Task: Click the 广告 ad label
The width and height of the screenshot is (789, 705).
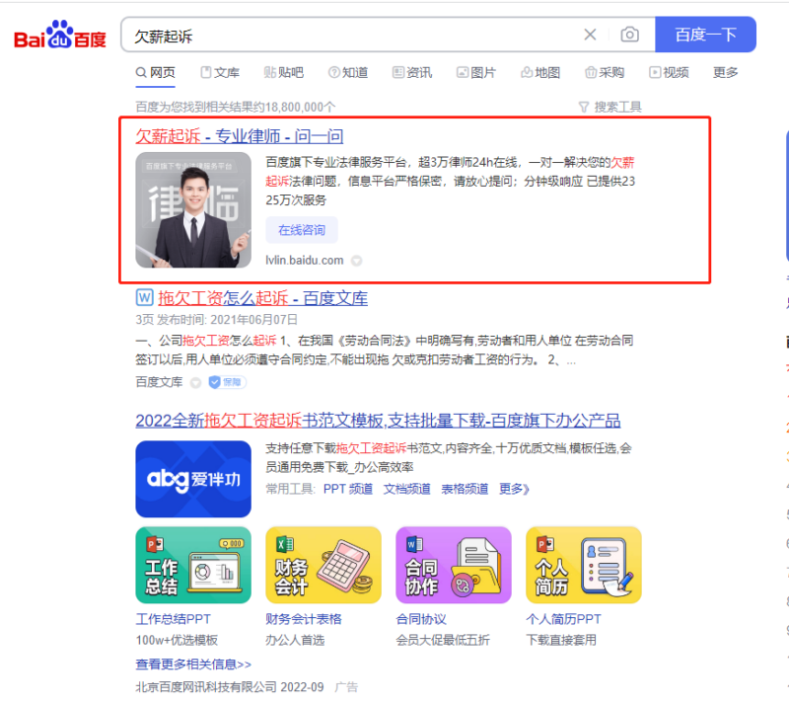Action: coord(346,687)
